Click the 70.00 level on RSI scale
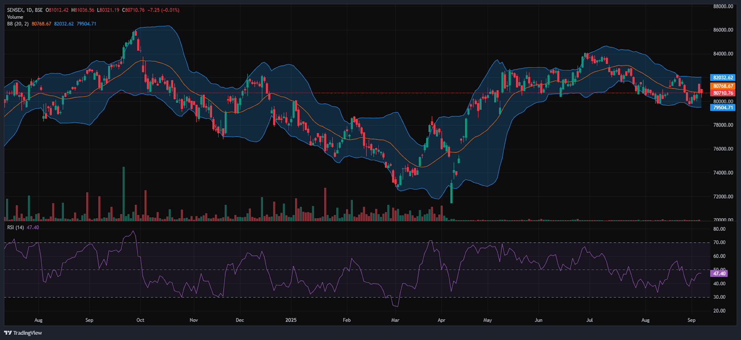 (719, 242)
